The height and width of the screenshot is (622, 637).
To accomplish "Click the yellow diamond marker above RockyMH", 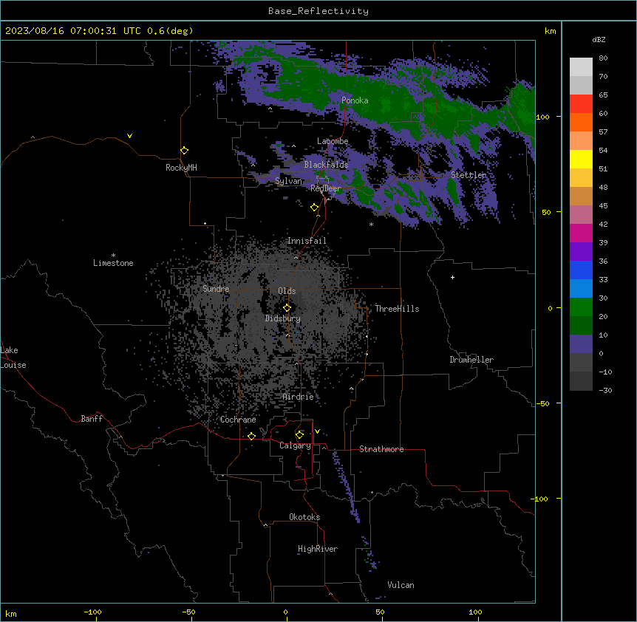I will 184,151.
